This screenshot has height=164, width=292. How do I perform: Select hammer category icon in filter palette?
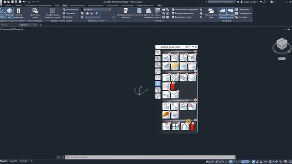click(x=158, y=59)
